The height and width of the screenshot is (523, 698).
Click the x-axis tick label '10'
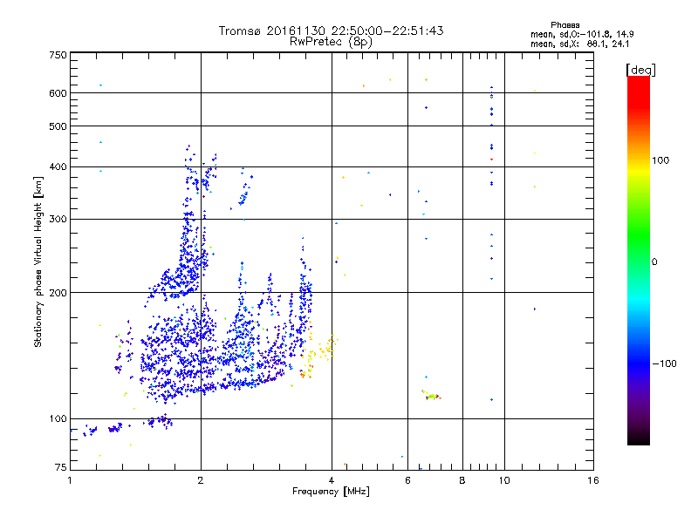(x=504, y=480)
